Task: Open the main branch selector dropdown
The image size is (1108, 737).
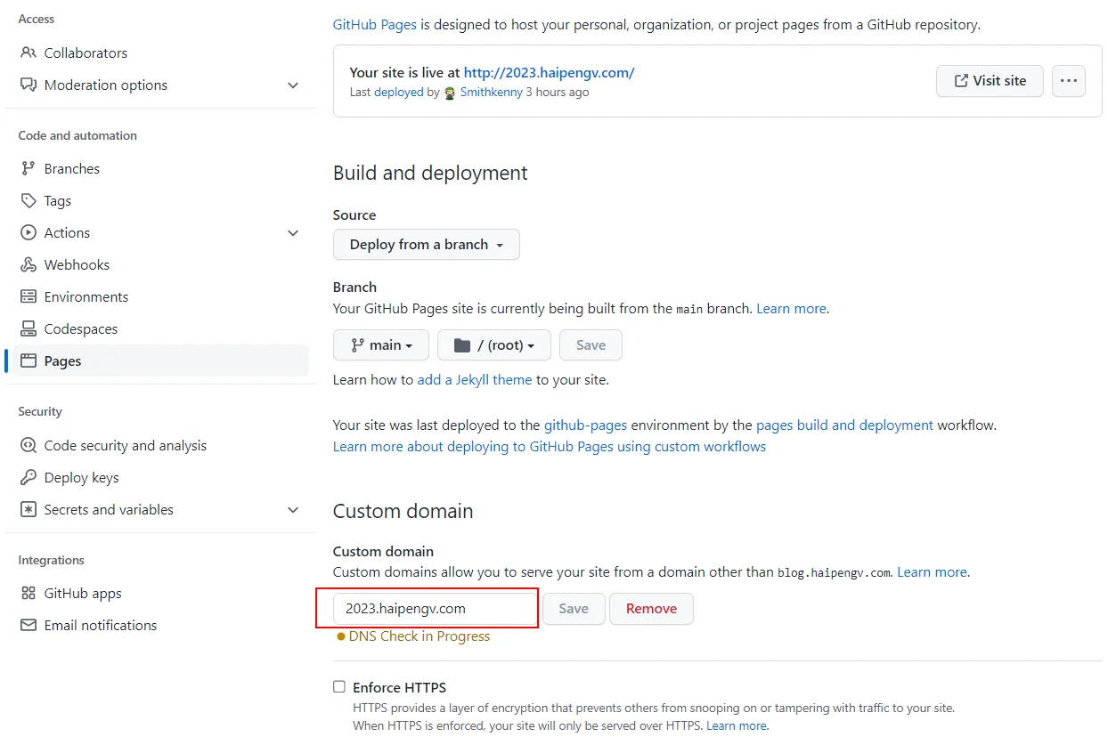Action: [x=381, y=344]
